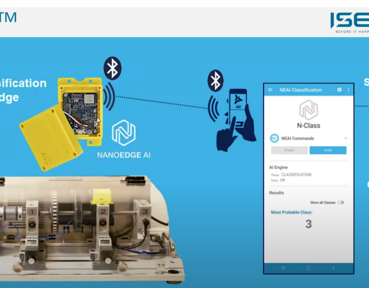Click the AI Engine heading
This screenshot has width=369, height=288.
[x=278, y=167]
